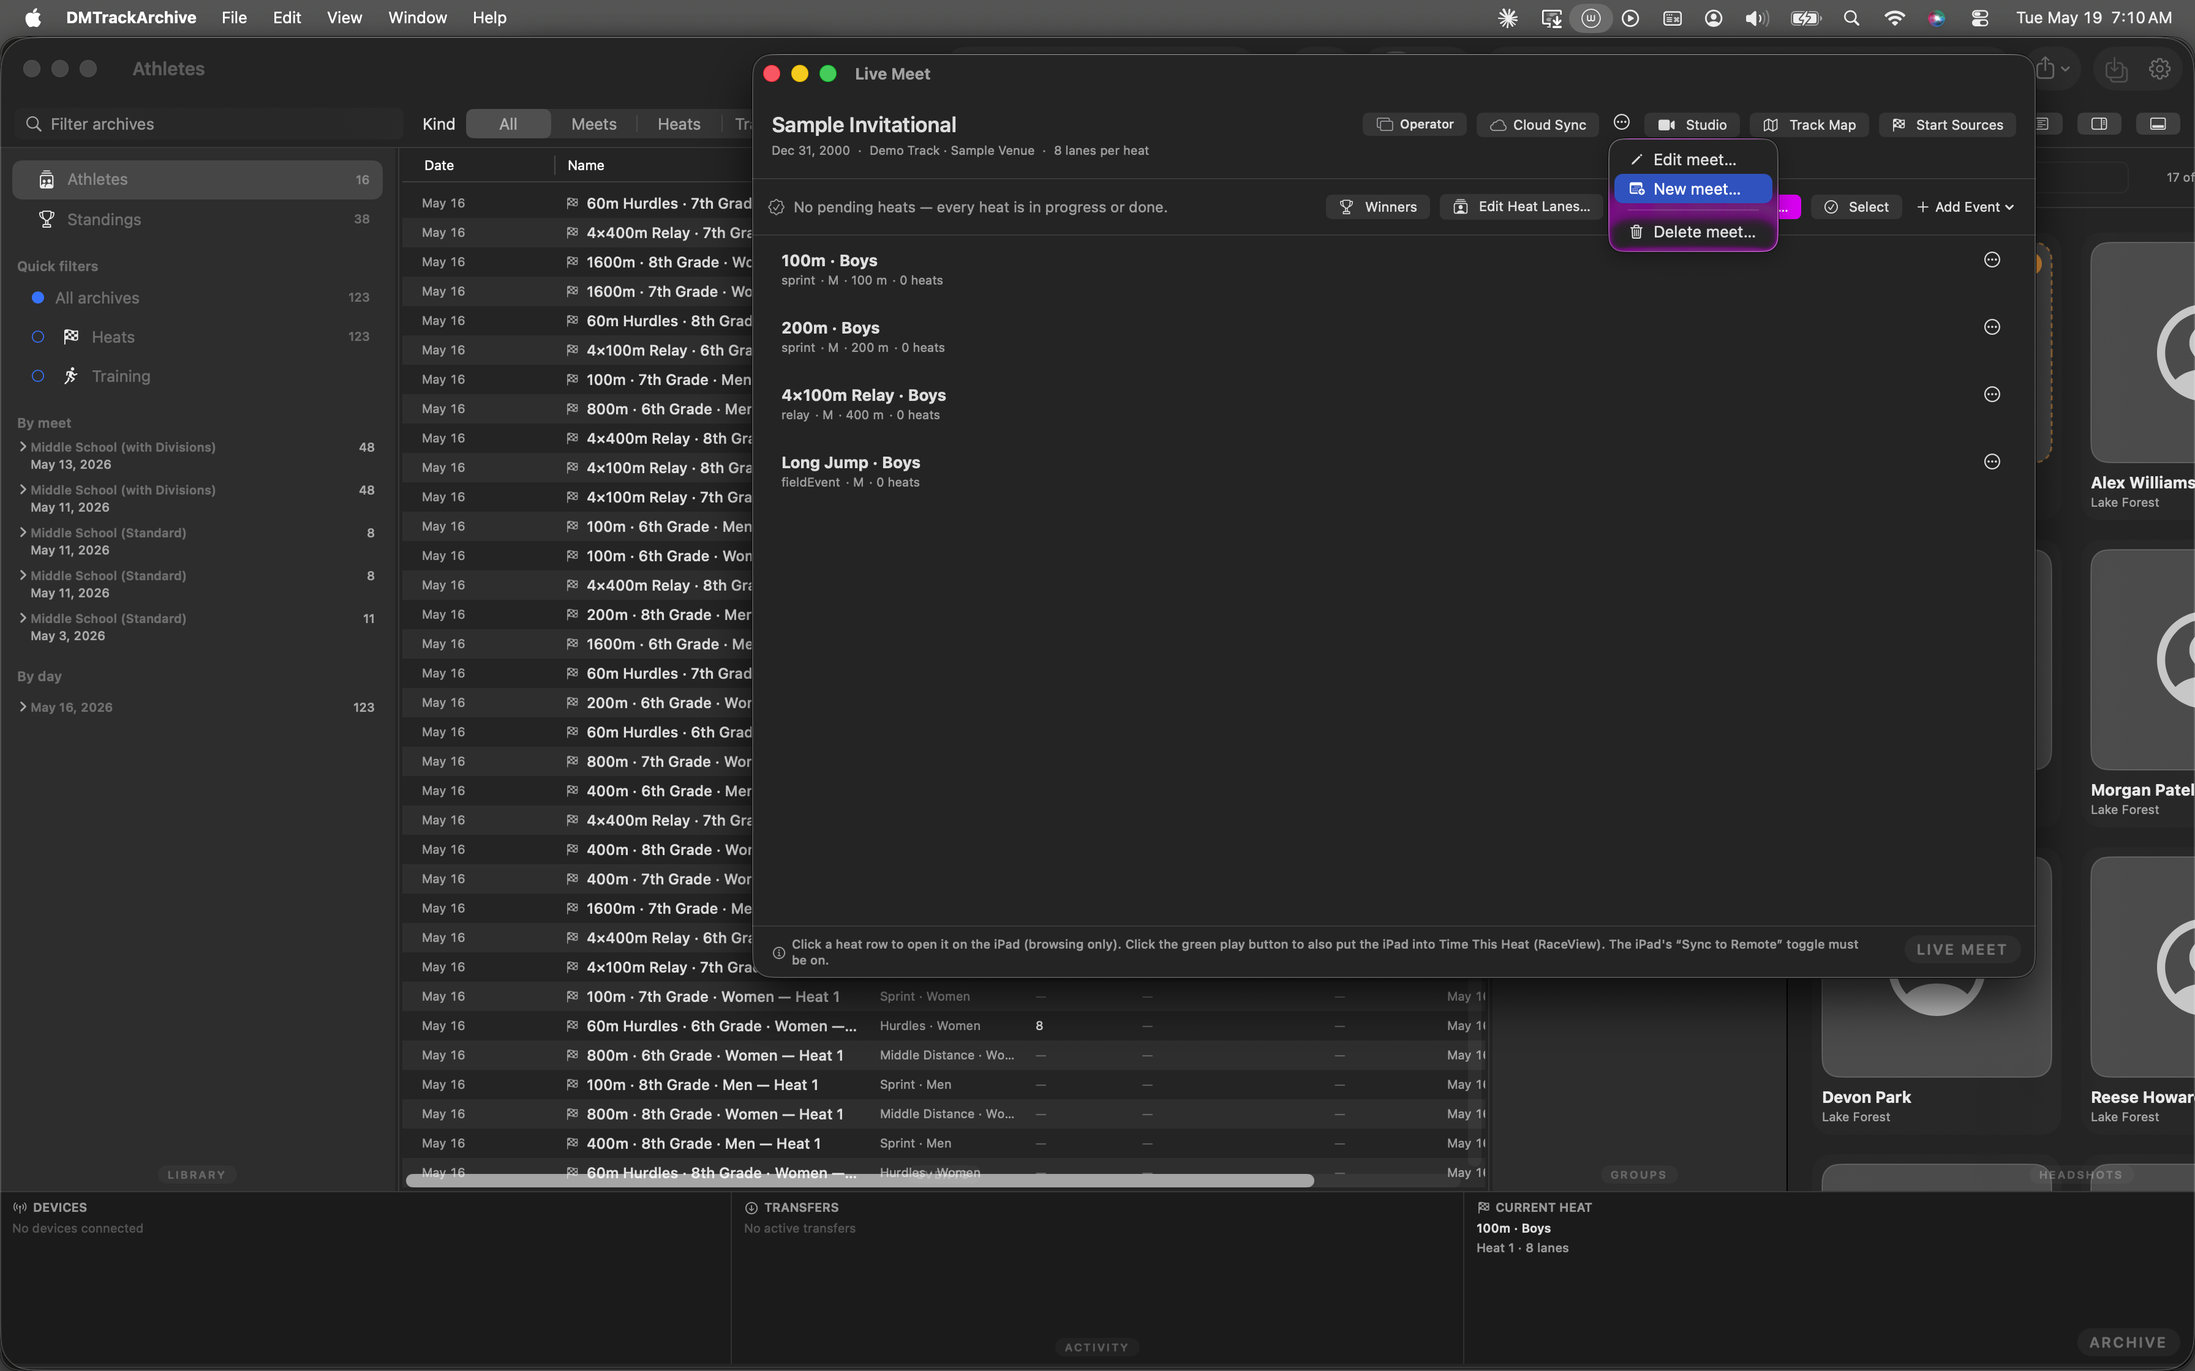Open the Help menu
2195x1371 pixels.
489,18
